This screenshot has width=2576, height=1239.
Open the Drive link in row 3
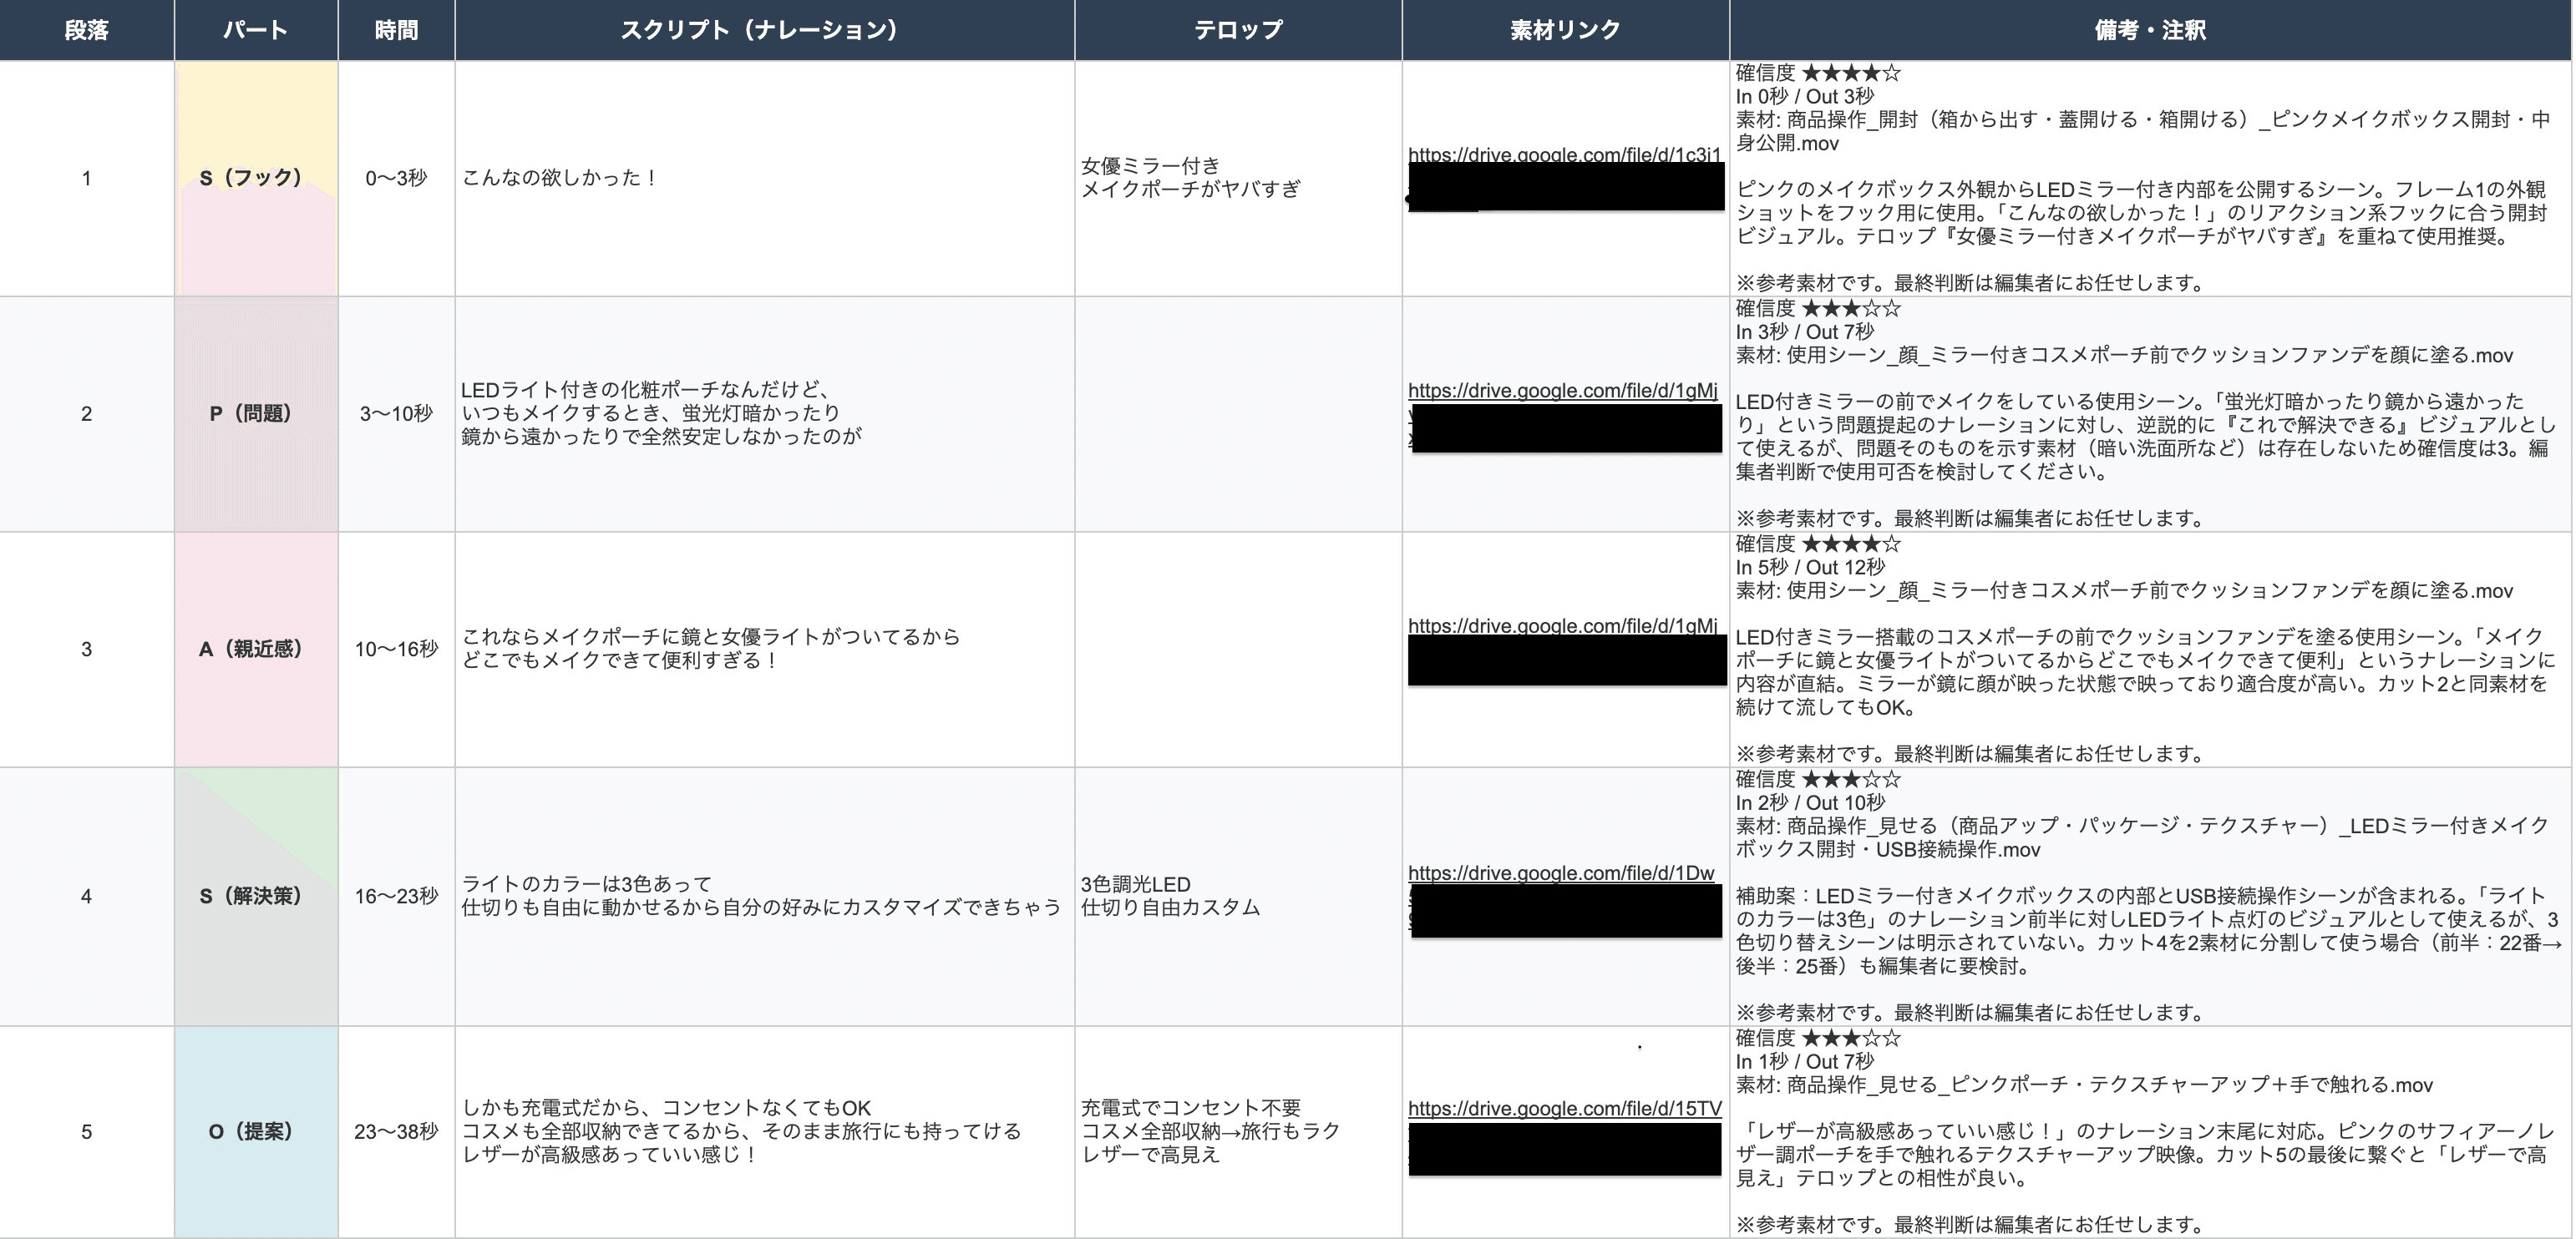pos(1563,626)
